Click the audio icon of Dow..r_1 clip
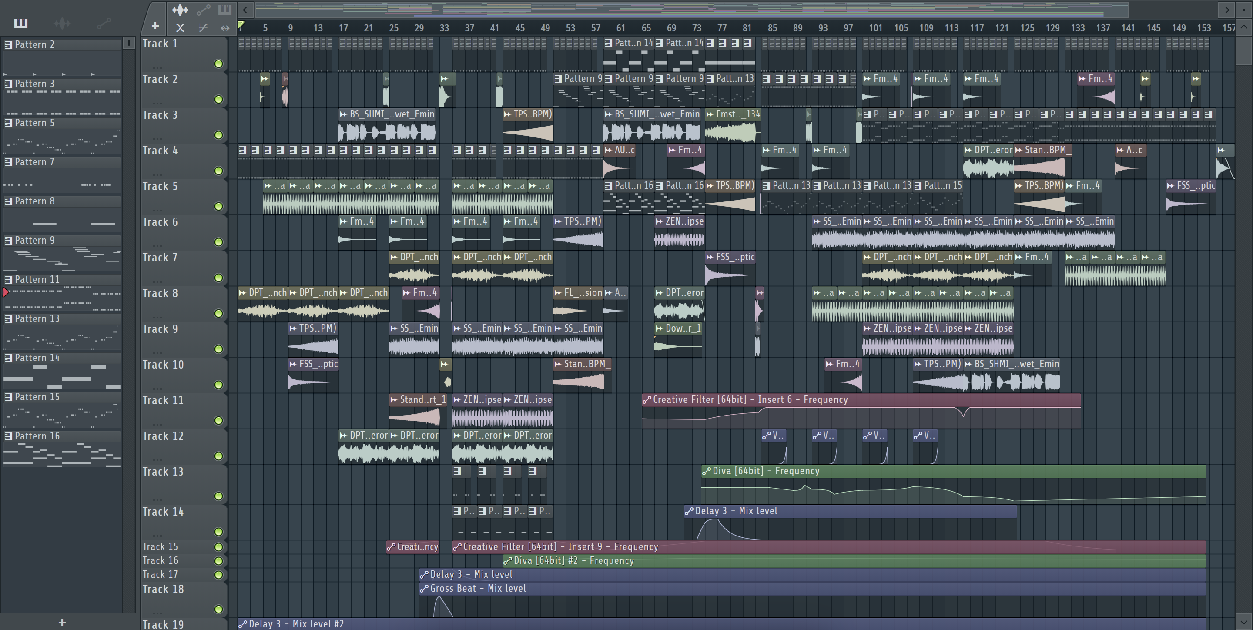This screenshot has width=1253, height=630. pyautogui.click(x=659, y=328)
